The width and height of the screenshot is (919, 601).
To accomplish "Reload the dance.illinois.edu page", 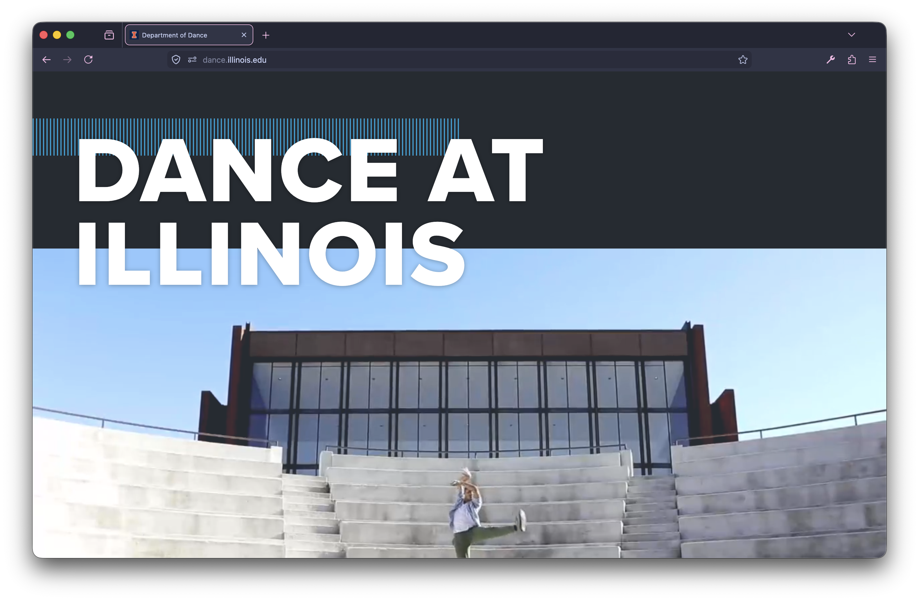I will (x=88, y=60).
